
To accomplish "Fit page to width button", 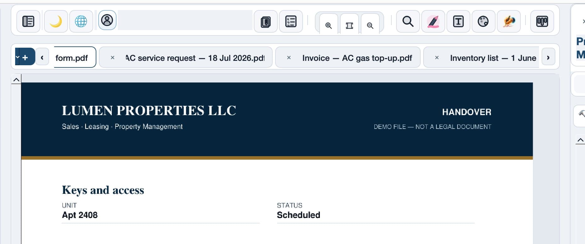I will tap(349, 25).
